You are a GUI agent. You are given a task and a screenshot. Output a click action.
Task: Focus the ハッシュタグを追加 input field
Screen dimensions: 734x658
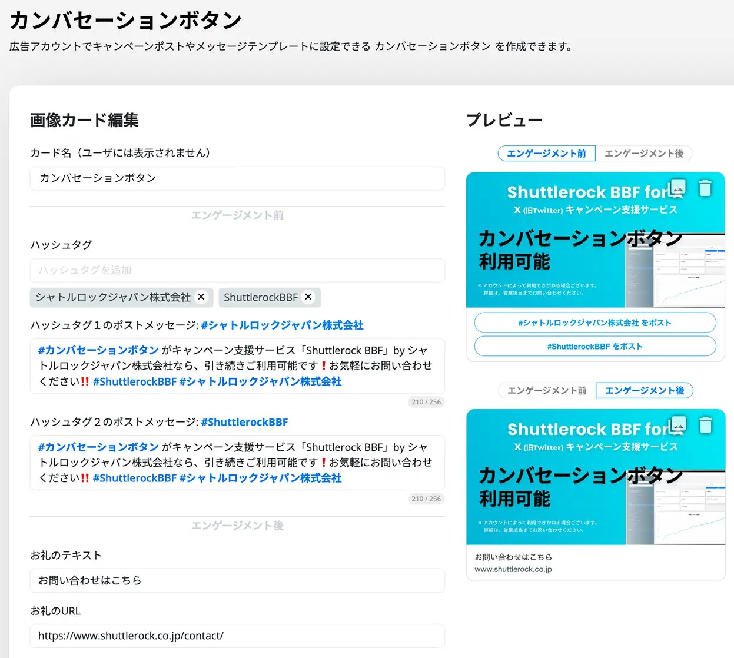tap(237, 270)
